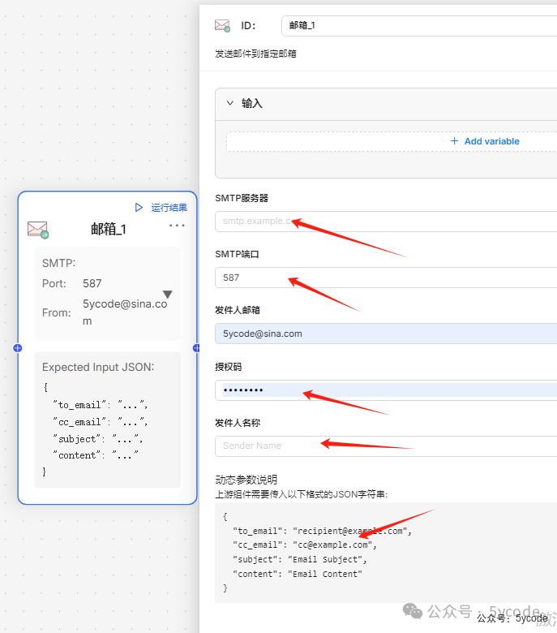Focus the ID field containing 邮箱_1
The width and height of the screenshot is (557, 633).
point(419,26)
